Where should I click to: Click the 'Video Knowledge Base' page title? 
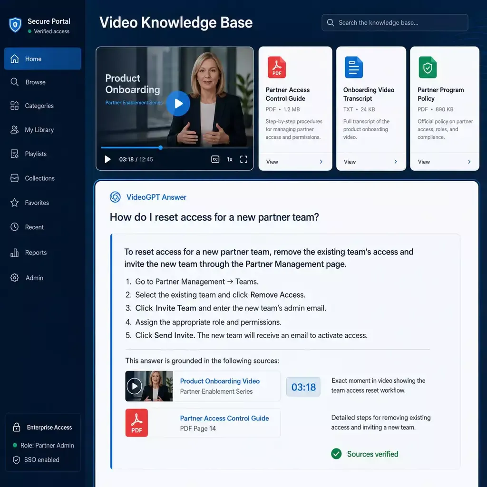[176, 22]
